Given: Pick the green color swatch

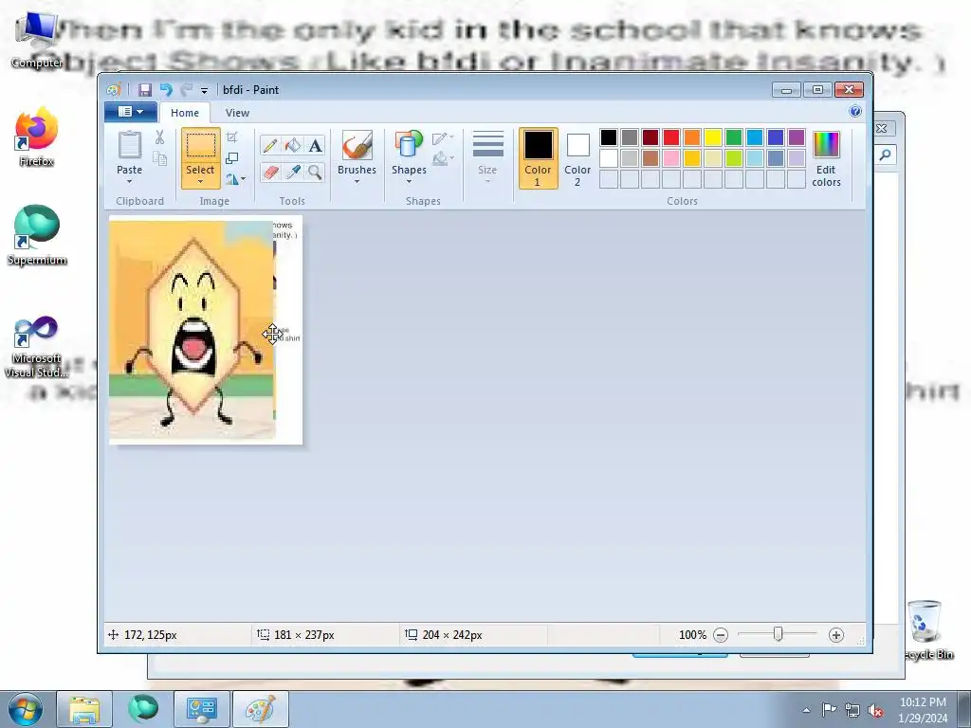Looking at the screenshot, I should pyautogui.click(x=733, y=137).
